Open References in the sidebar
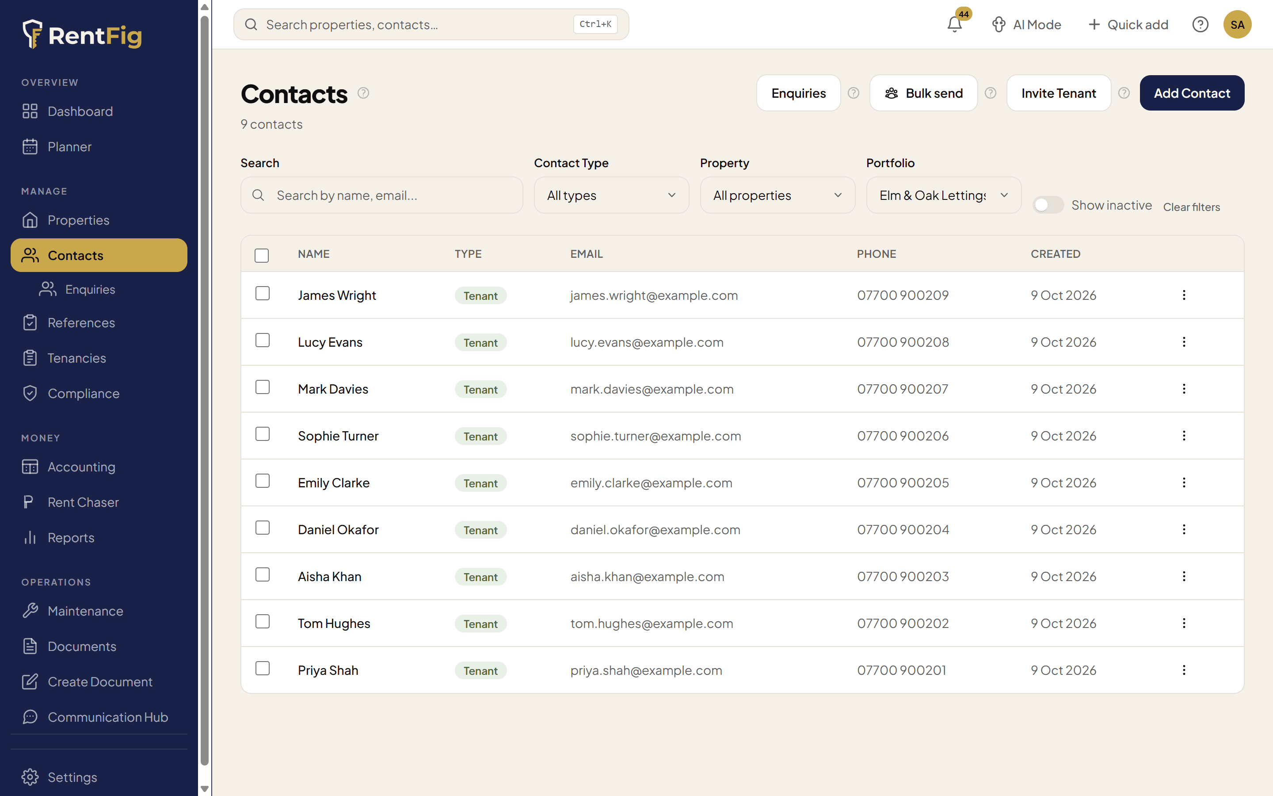Image resolution: width=1273 pixels, height=796 pixels. pyautogui.click(x=99, y=323)
